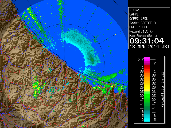Screen dimensions: 171x128
Task: Select the ilts2 site label
Action: tap(134, 10)
